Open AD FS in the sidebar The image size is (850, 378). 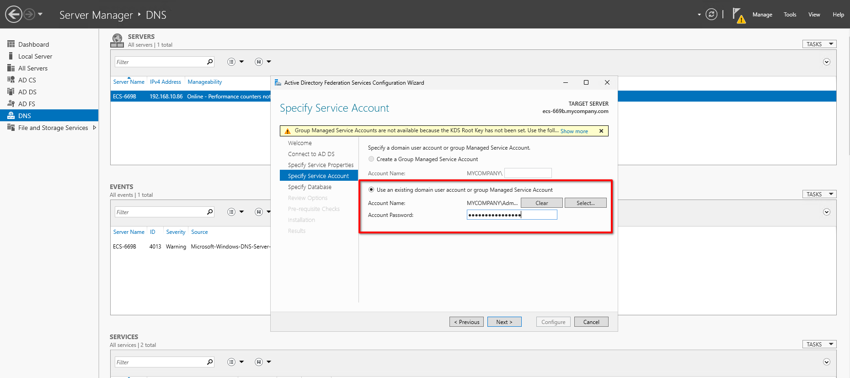[27, 104]
